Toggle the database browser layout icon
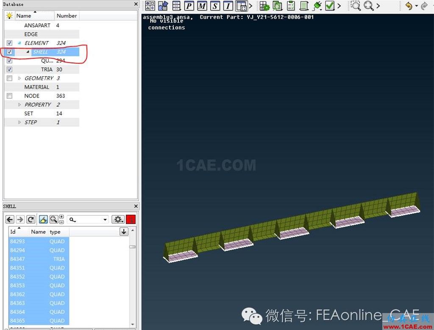 point(241,6)
